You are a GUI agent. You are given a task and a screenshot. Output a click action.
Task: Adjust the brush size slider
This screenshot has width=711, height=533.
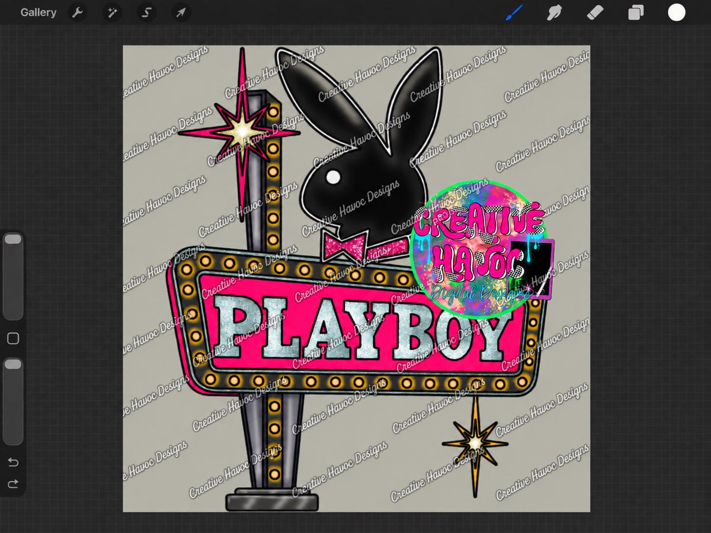pos(13,276)
